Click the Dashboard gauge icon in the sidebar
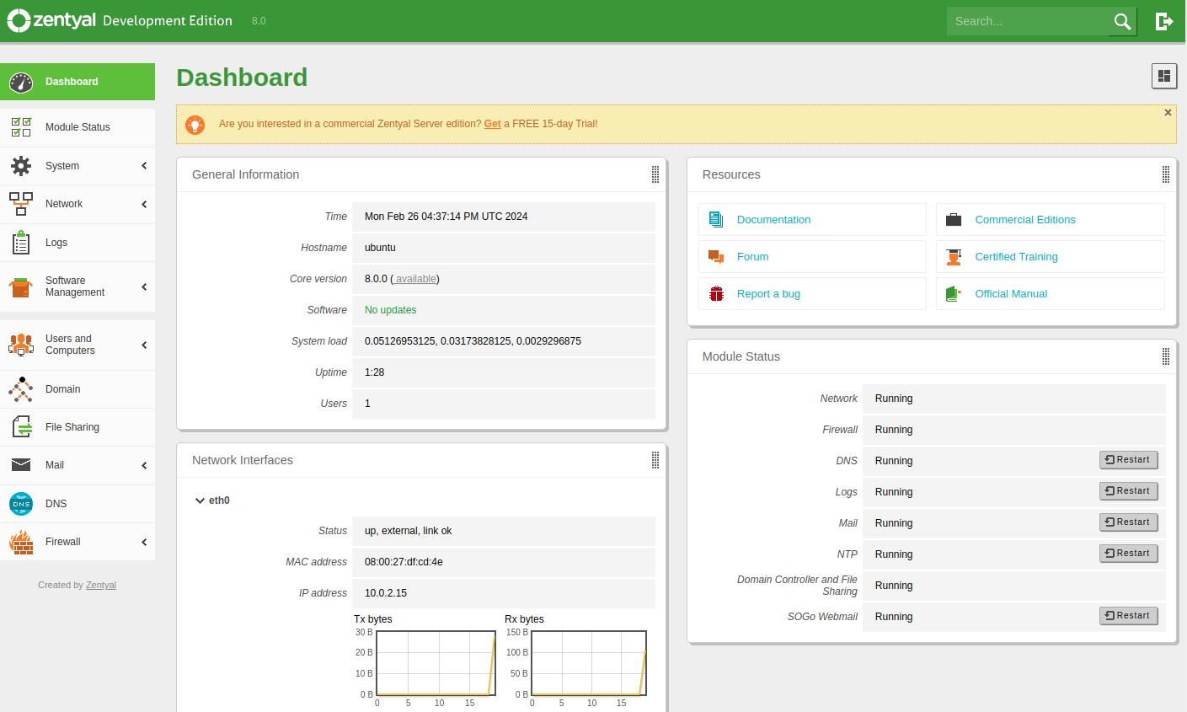The height and width of the screenshot is (712, 1187). 21,82
